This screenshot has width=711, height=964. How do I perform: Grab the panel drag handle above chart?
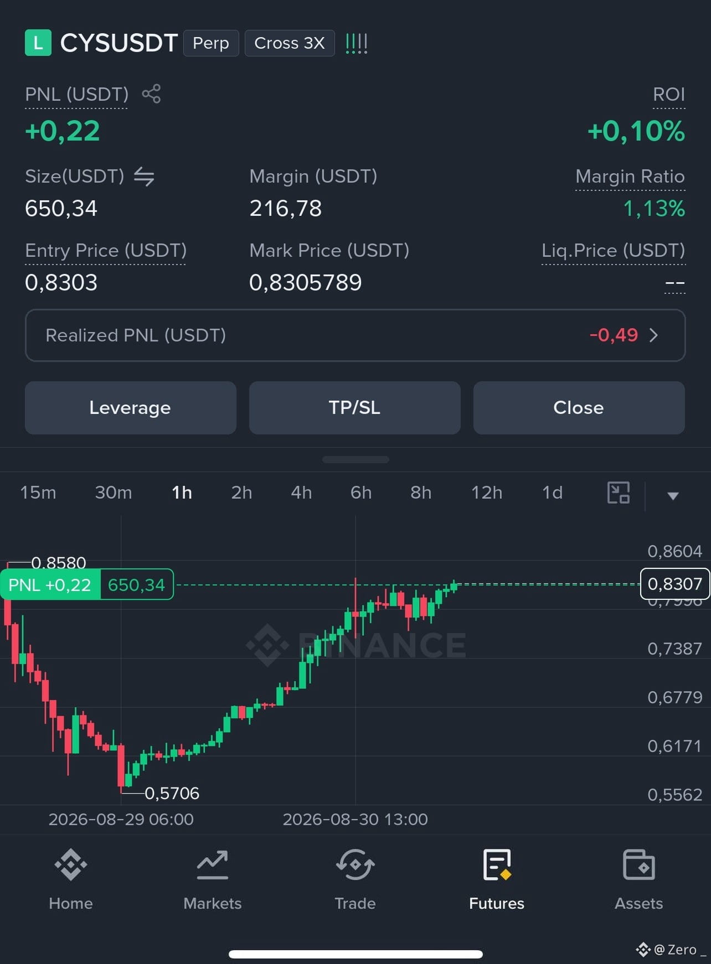pyautogui.click(x=355, y=459)
